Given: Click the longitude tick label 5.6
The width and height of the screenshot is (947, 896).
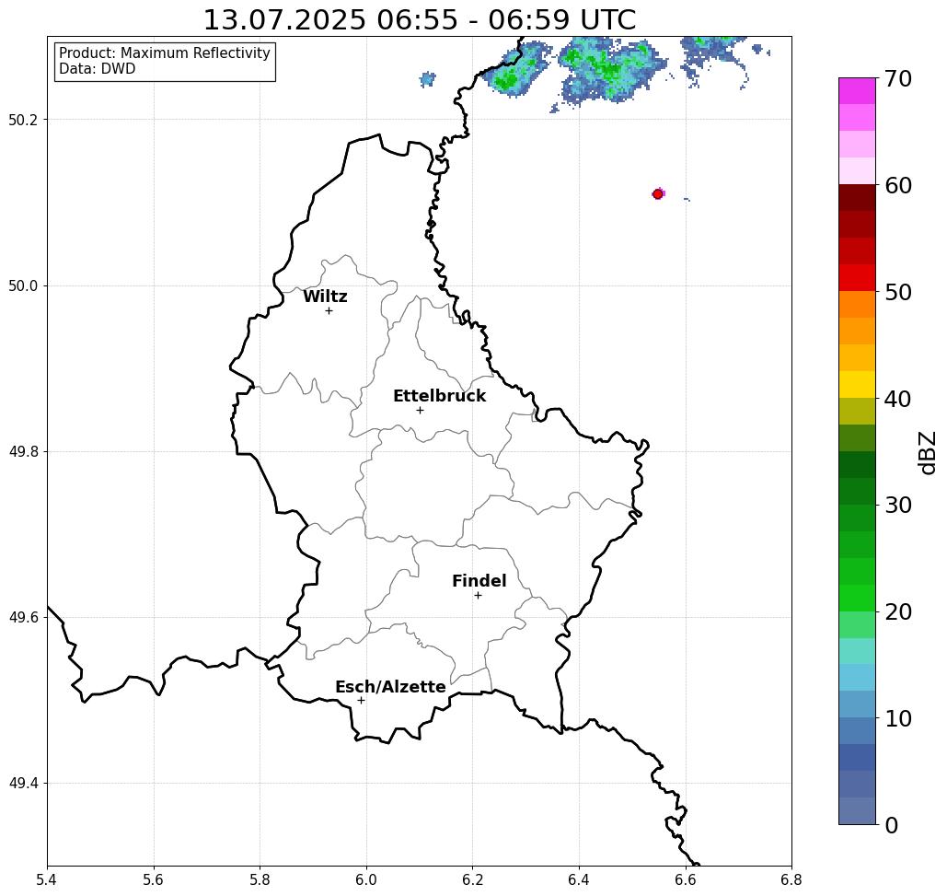Looking at the screenshot, I should 154,879.
